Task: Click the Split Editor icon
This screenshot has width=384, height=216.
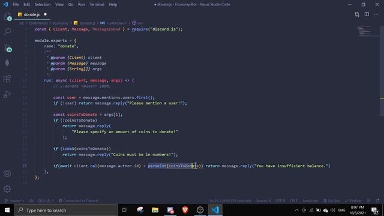Action: pos(367,14)
